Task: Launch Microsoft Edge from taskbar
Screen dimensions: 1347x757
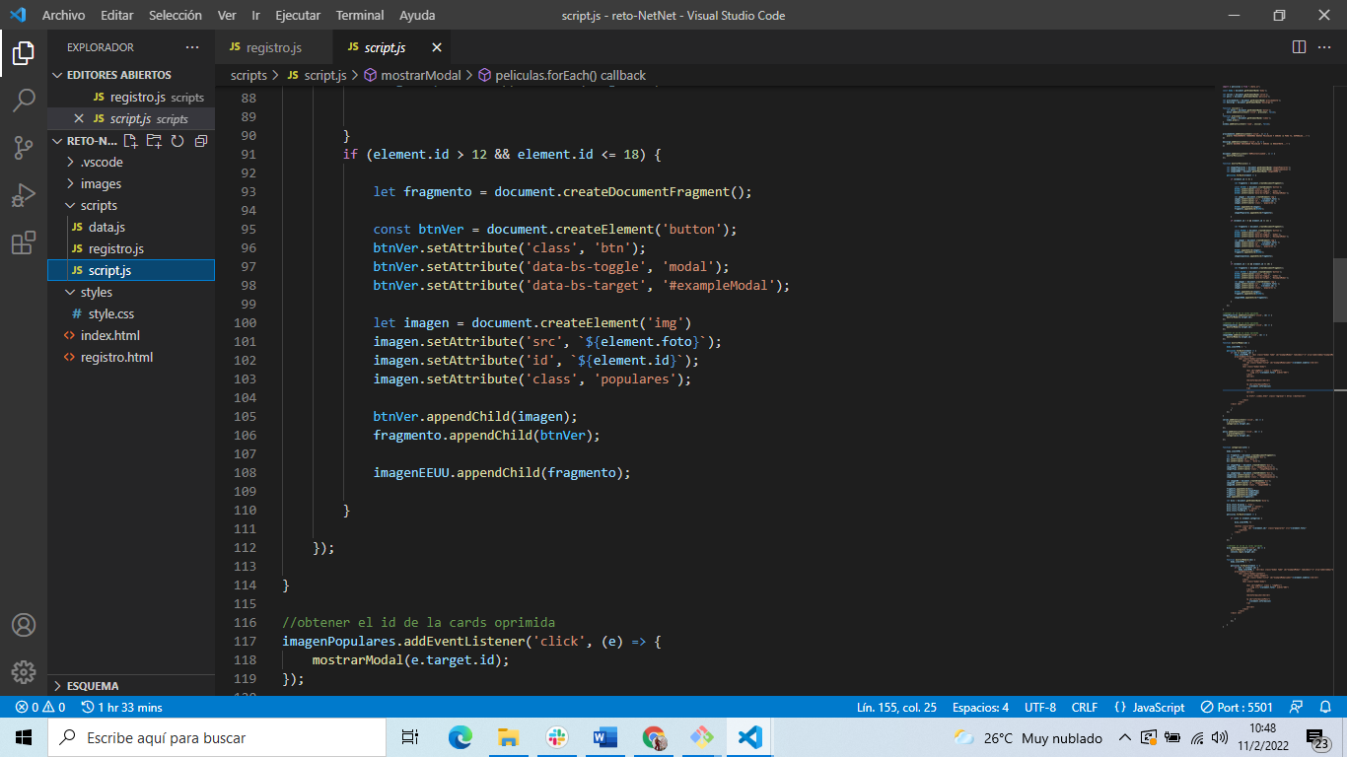Action: pyautogui.click(x=461, y=737)
